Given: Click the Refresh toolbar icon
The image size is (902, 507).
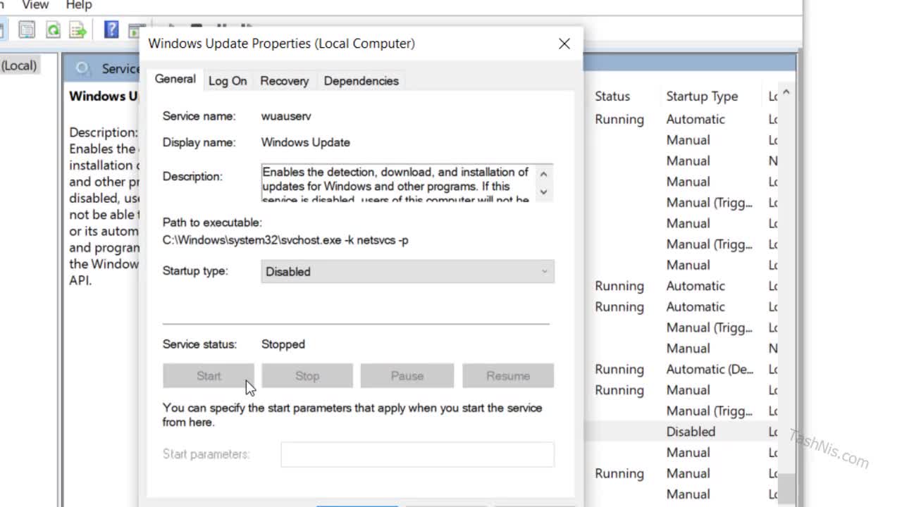Looking at the screenshot, I should point(53,30).
